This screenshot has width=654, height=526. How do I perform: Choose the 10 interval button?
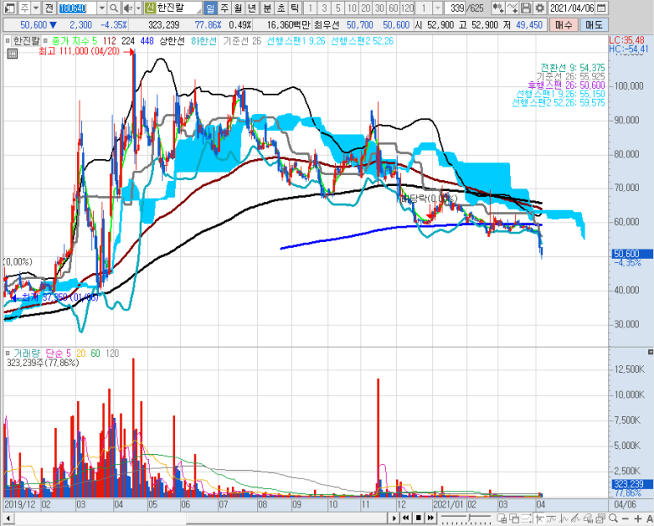(352, 8)
